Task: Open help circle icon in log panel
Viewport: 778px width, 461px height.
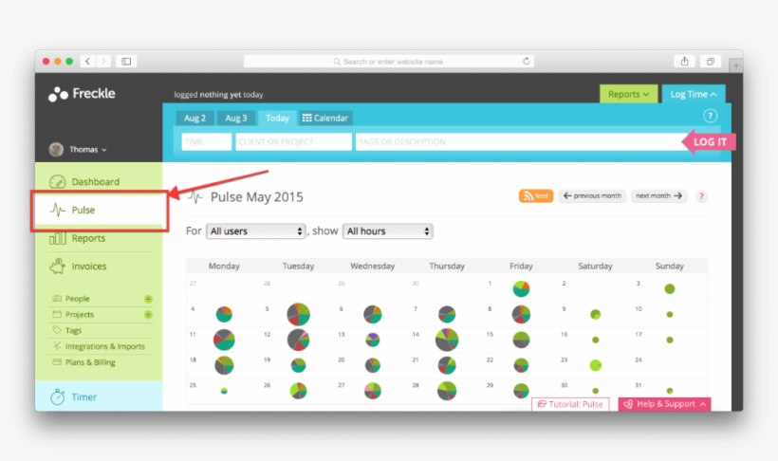Action: 710,116
